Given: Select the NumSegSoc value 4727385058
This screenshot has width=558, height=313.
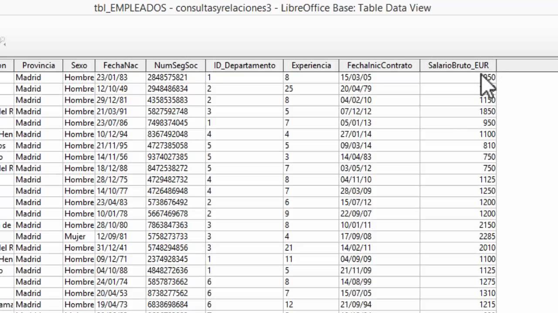Looking at the screenshot, I should (176, 145).
